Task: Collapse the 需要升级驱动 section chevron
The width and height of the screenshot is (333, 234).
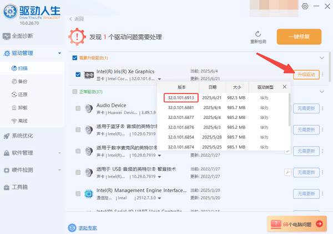Action: pyautogui.click(x=322, y=58)
